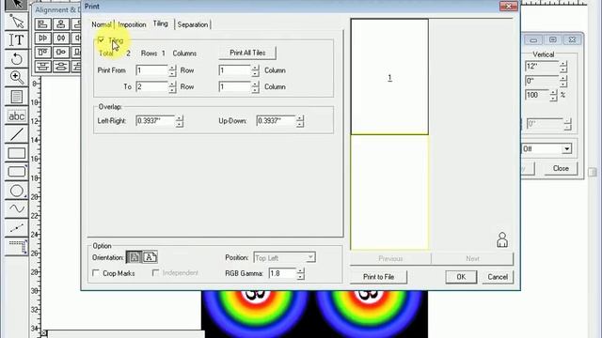Click the first icon in second alignment row
Image resolution: width=602 pixels, height=338 pixels.
click(x=43, y=38)
